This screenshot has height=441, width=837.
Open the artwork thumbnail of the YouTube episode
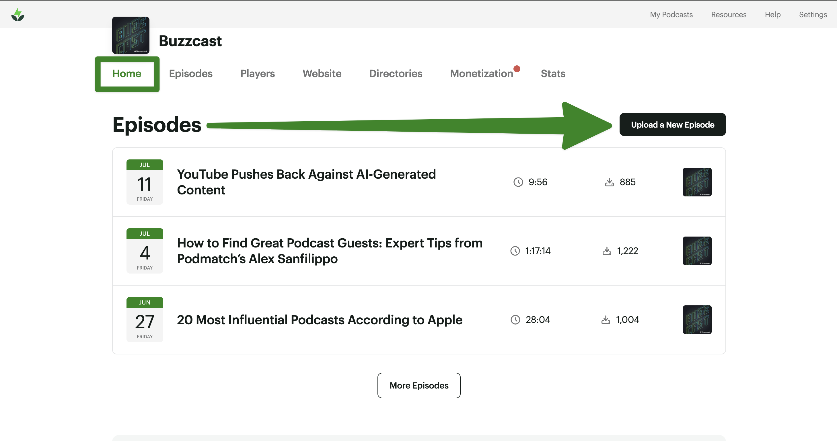pyautogui.click(x=697, y=182)
